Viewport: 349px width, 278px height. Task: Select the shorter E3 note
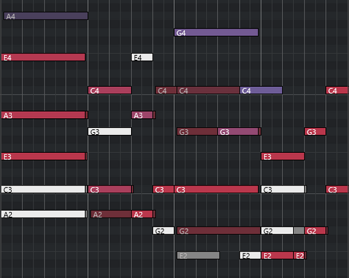pos(283,156)
